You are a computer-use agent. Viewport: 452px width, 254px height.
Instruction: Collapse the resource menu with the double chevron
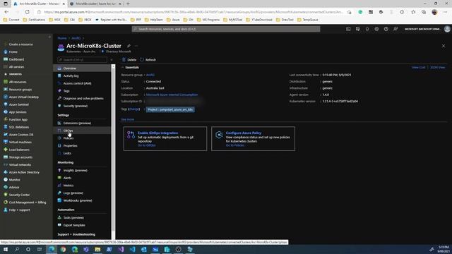[112, 60]
